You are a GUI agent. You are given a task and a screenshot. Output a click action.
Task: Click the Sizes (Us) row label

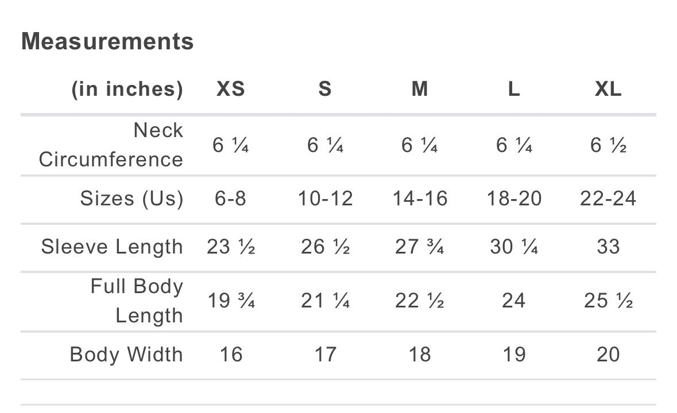131,198
